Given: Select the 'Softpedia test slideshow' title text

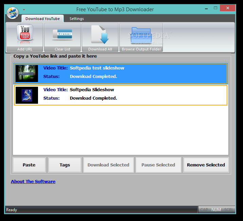Looking at the screenshot, I should pos(97,68).
